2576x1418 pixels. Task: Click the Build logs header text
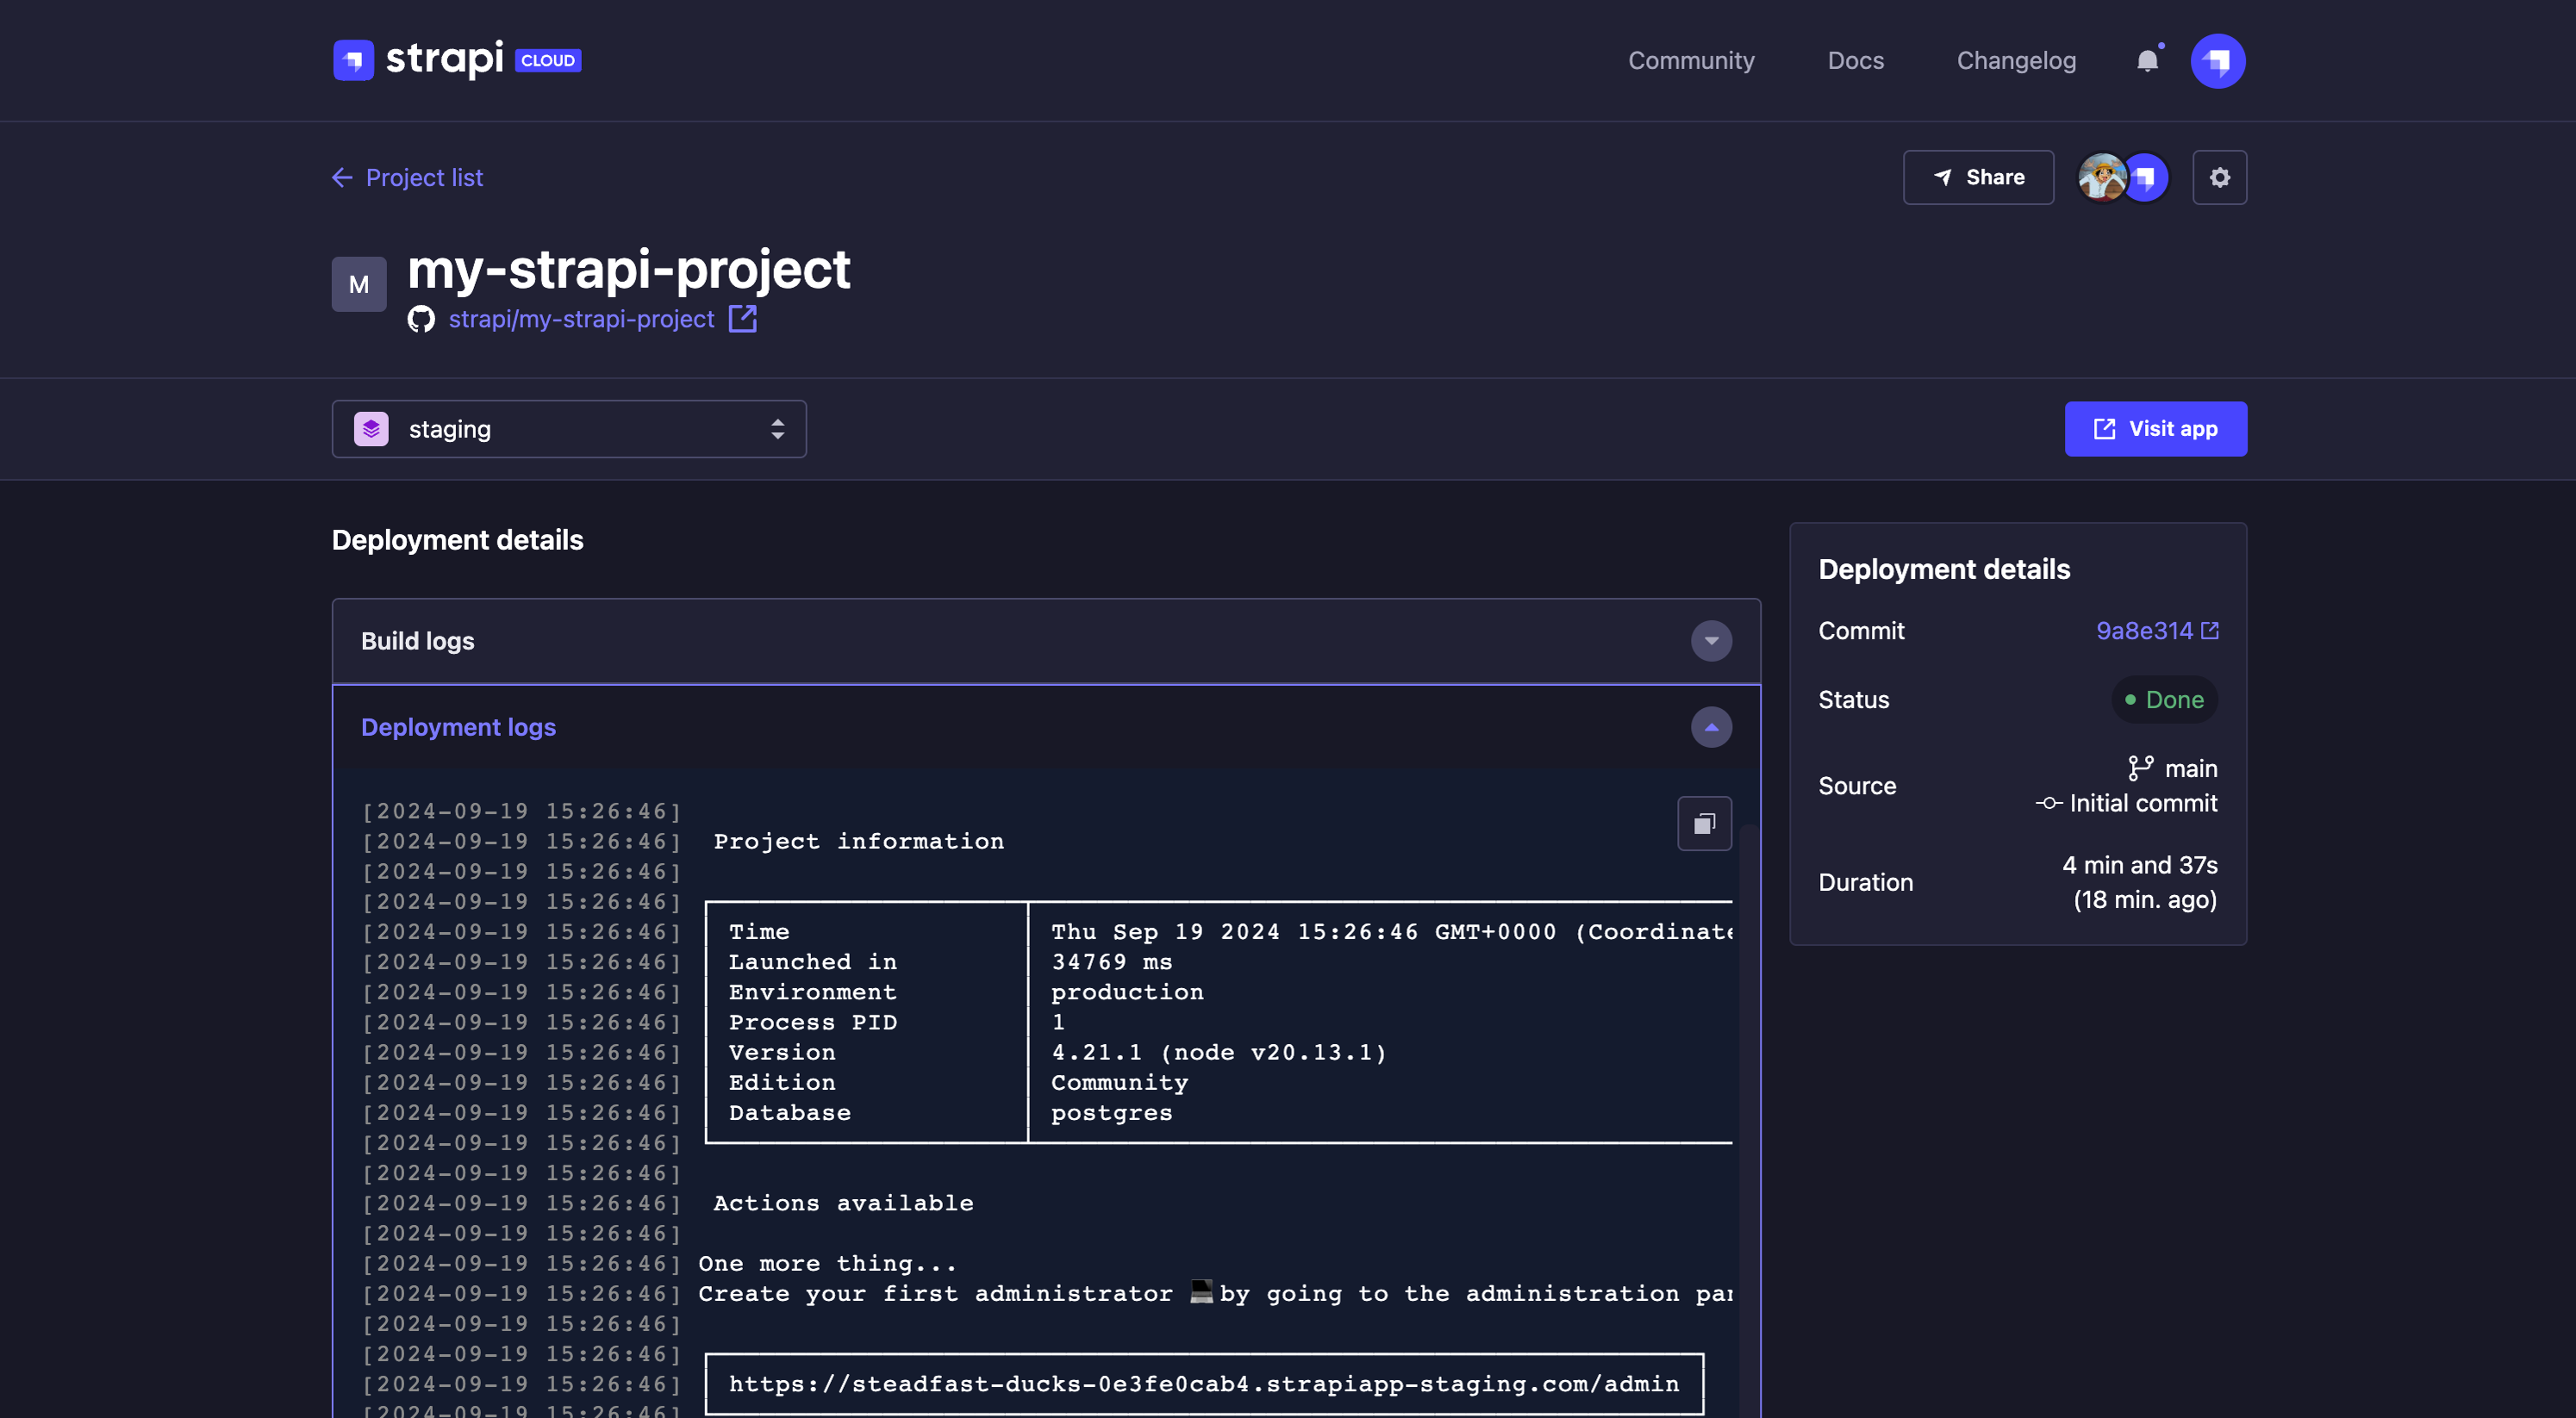(x=418, y=641)
